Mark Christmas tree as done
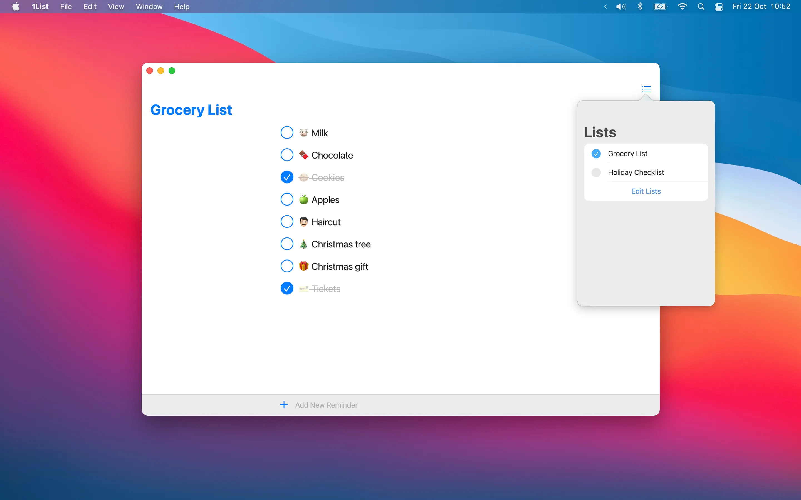Screen dimensions: 801x500 pos(287,244)
